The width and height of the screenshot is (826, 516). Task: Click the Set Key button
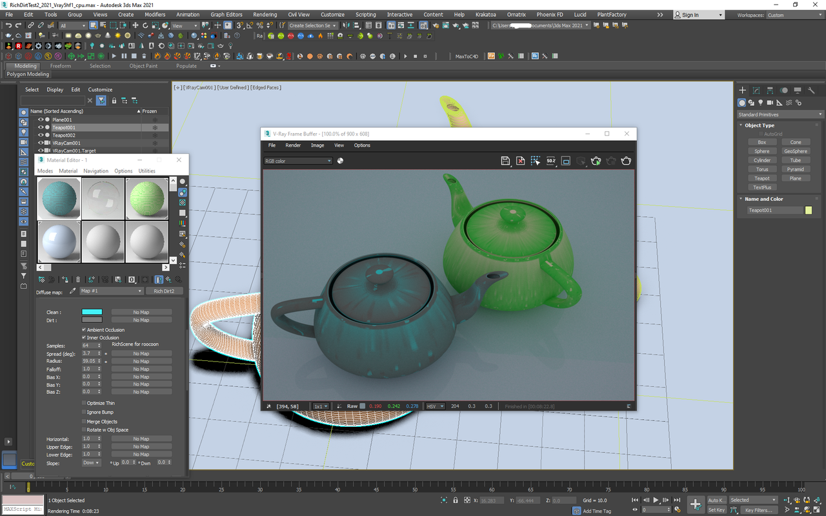(x=716, y=510)
